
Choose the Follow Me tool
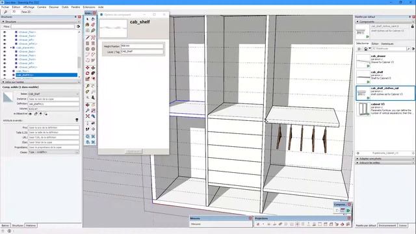(93, 73)
